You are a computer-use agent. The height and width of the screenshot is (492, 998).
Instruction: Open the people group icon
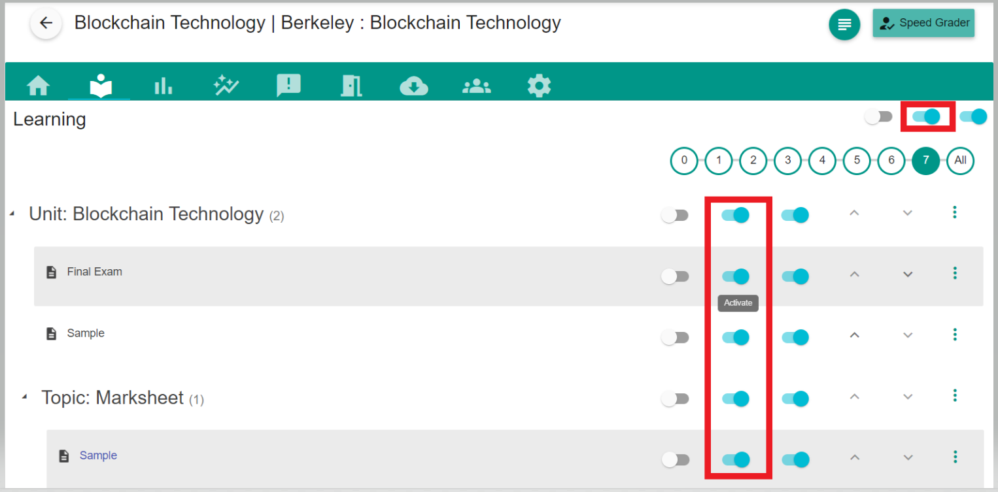click(476, 86)
